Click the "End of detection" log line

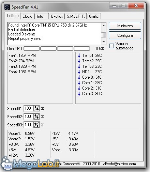(x=21, y=30)
